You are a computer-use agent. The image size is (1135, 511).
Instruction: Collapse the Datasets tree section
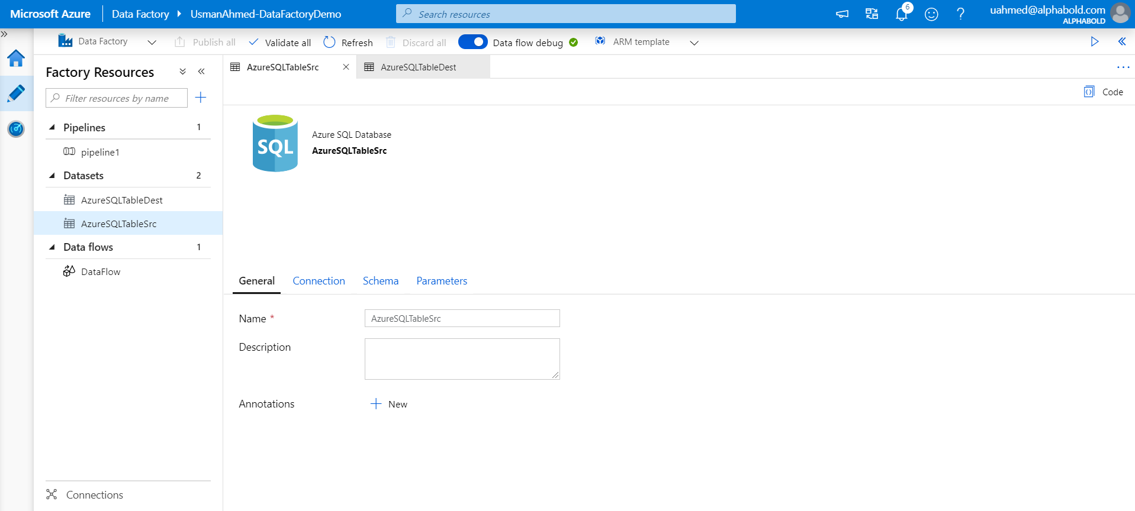52,176
